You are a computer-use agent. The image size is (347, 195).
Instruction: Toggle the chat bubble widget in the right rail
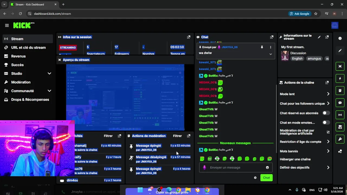340,103
